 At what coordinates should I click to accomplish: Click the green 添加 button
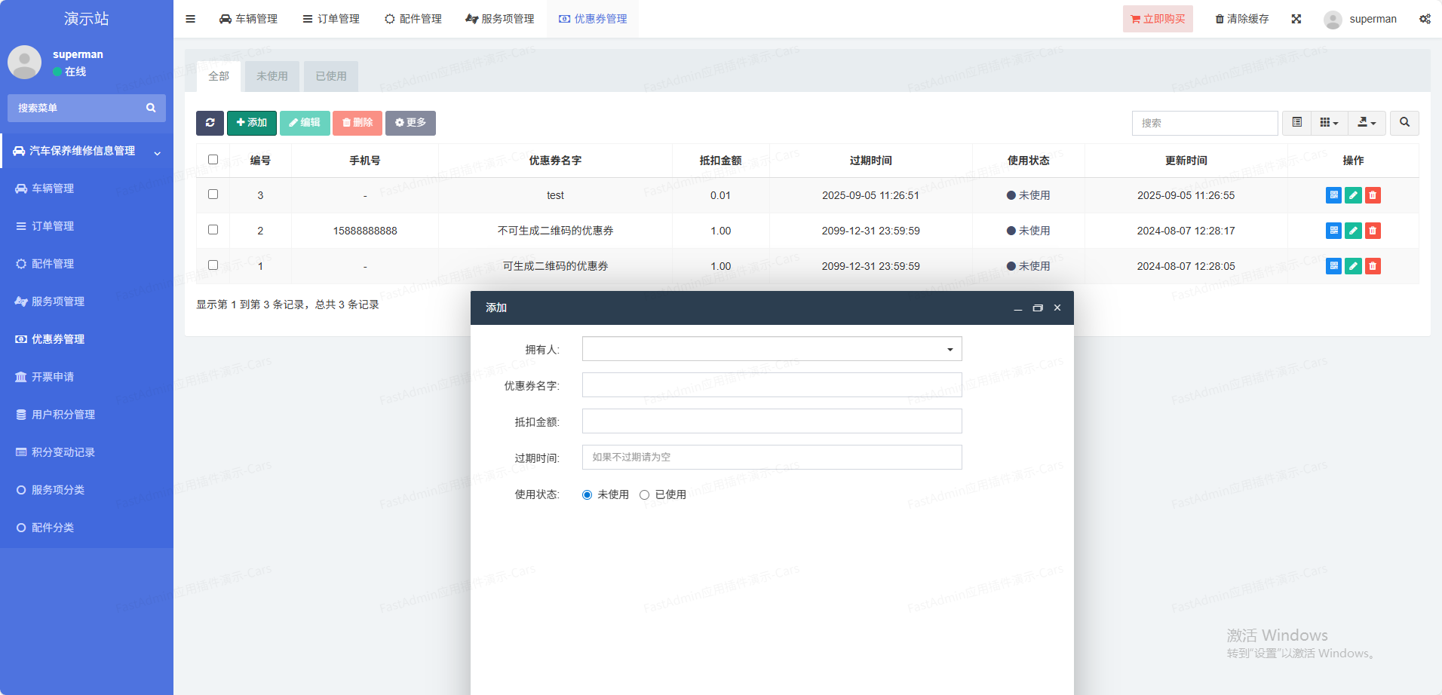[x=252, y=123]
